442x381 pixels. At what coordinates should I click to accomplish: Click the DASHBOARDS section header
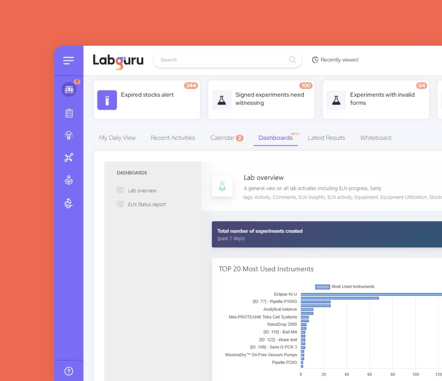coord(132,173)
